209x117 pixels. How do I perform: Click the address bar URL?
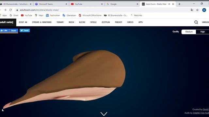coord(39,10)
